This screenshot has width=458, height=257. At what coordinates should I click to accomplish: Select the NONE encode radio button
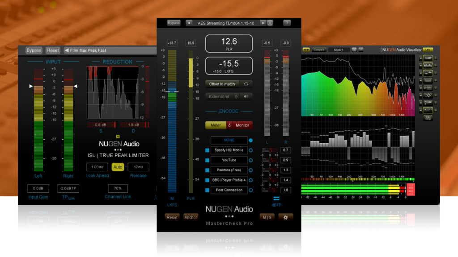(250, 140)
